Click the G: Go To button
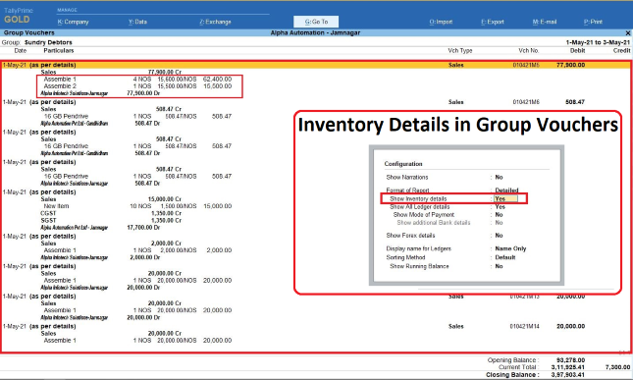The image size is (633, 380). [x=316, y=22]
